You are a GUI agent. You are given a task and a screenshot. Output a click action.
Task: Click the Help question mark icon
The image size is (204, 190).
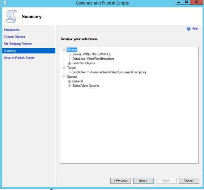click(x=189, y=29)
